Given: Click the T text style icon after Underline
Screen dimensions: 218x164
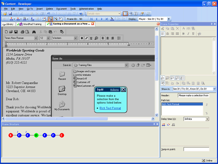Looking at the screenshot, I should tap(199, 34).
